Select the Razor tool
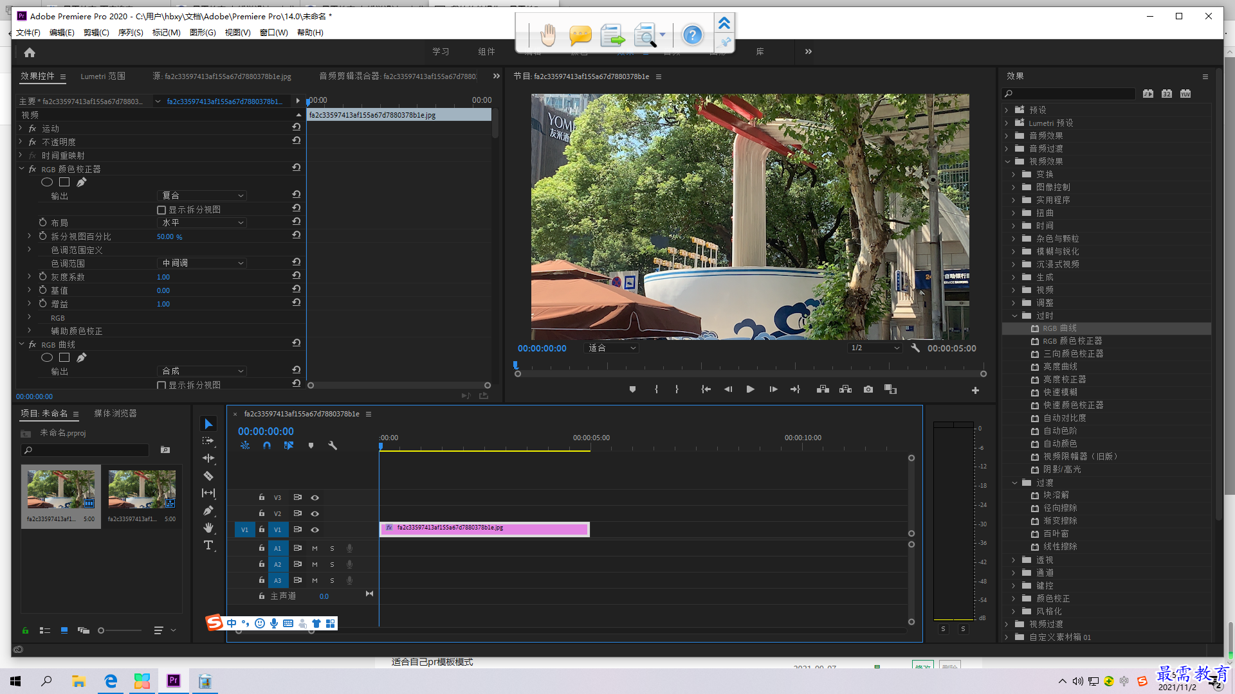The width and height of the screenshot is (1235, 694). [x=208, y=476]
